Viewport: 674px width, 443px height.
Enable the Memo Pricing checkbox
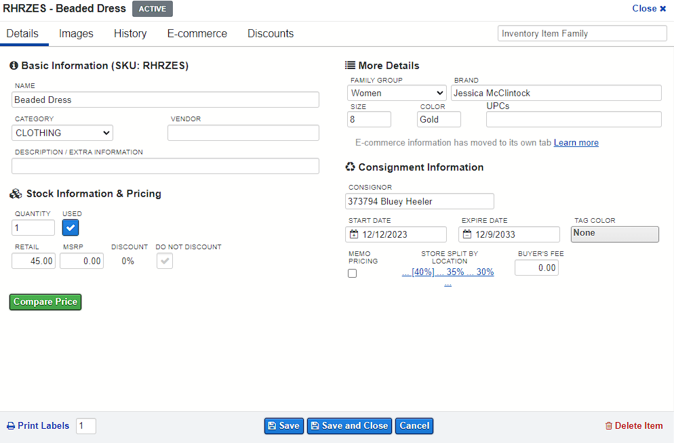coord(352,274)
